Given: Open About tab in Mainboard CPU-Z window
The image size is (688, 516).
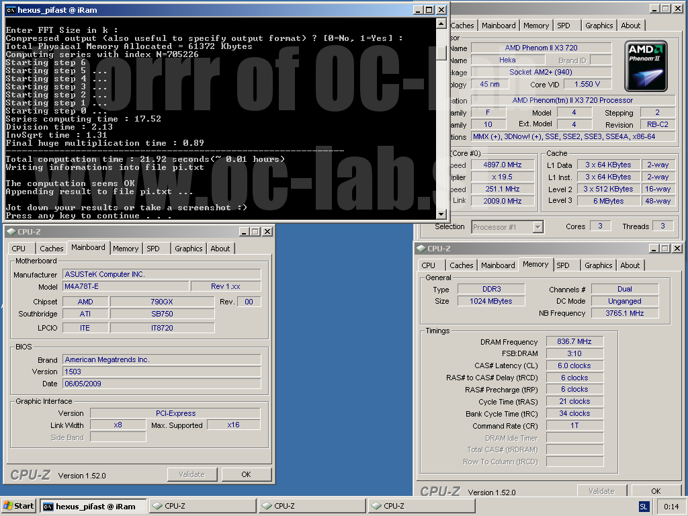Looking at the screenshot, I should coord(220,249).
